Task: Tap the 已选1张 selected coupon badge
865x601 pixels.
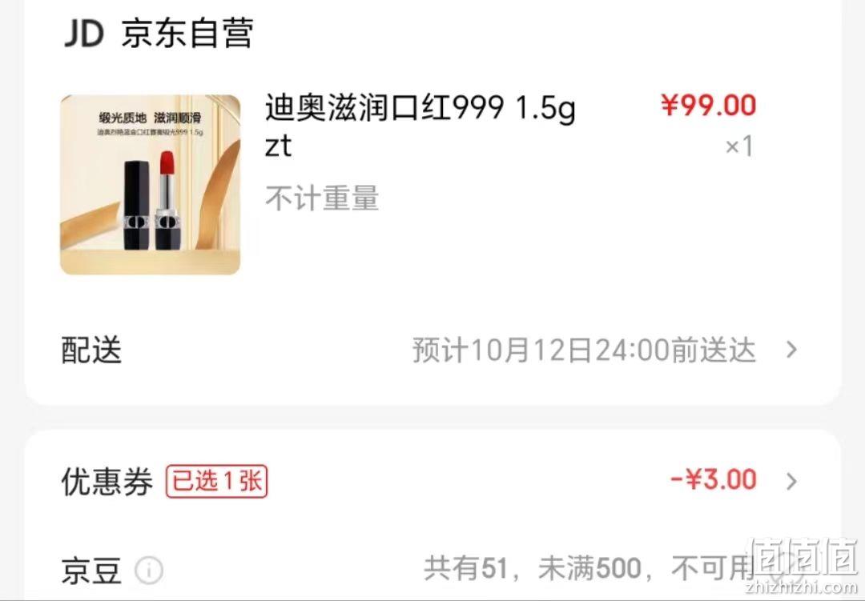Action: [x=217, y=481]
